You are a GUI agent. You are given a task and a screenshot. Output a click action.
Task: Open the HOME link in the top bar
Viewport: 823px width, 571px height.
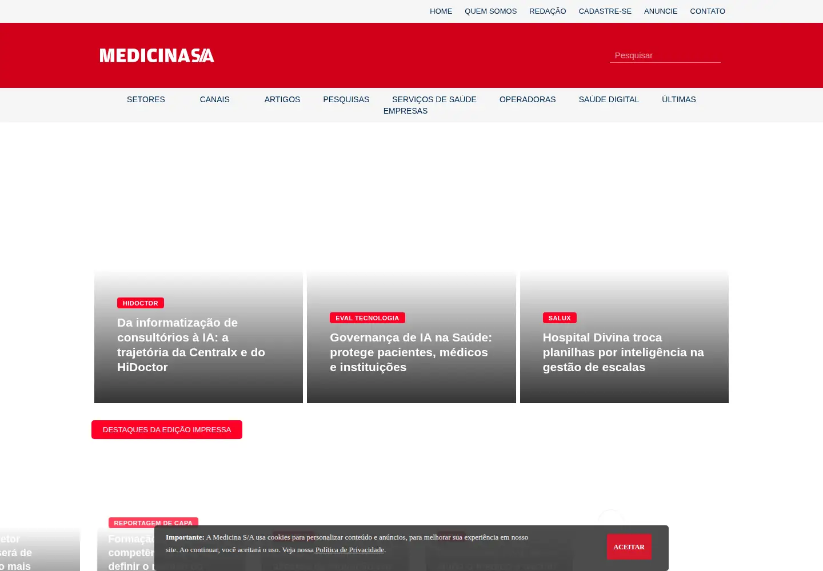click(x=441, y=11)
